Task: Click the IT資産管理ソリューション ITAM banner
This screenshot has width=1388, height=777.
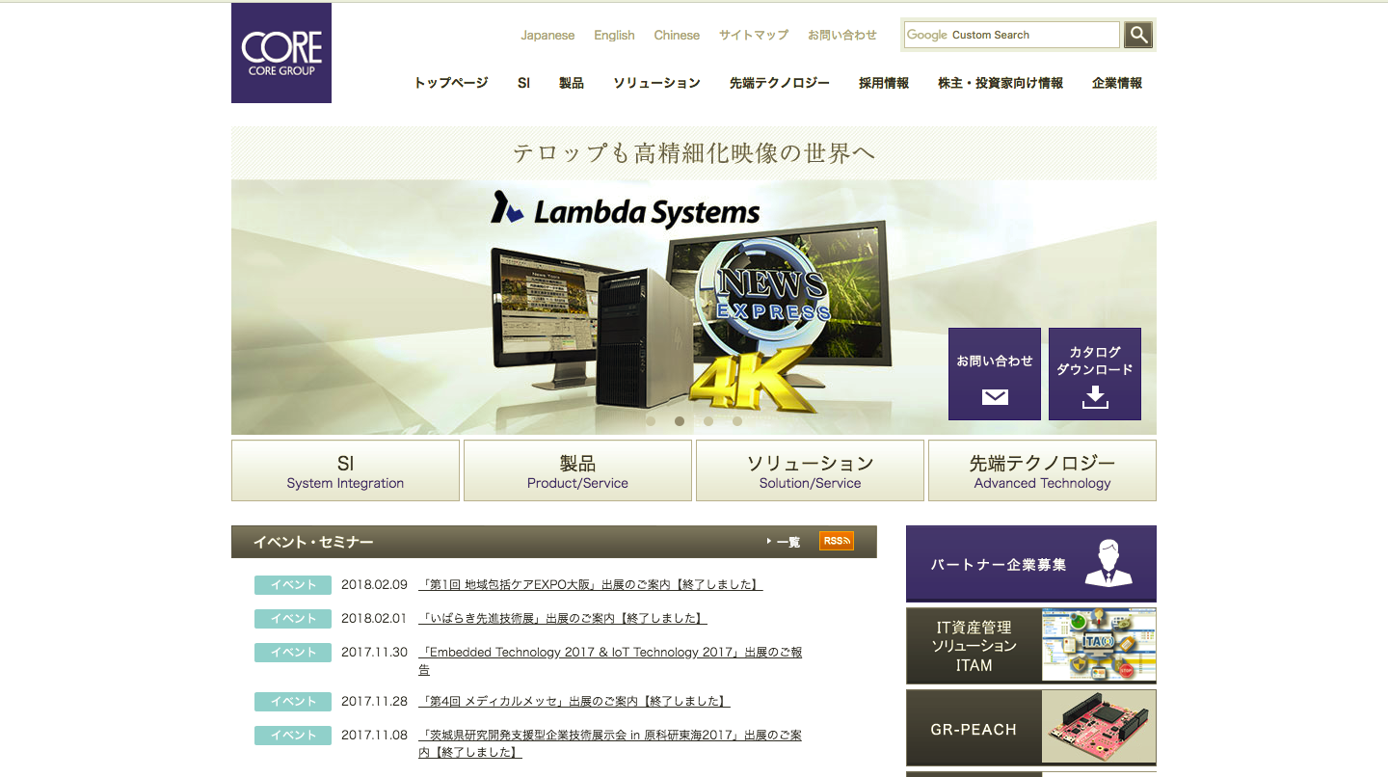Action: (x=1031, y=646)
